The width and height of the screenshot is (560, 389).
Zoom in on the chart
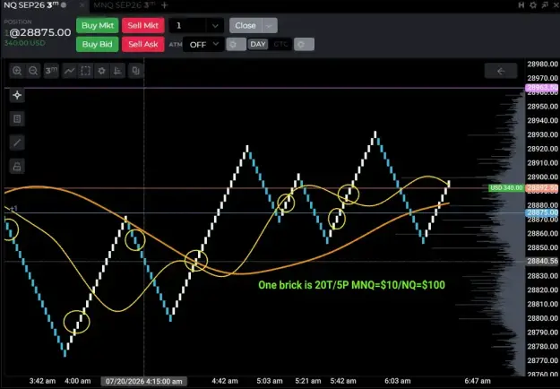[x=17, y=71]
